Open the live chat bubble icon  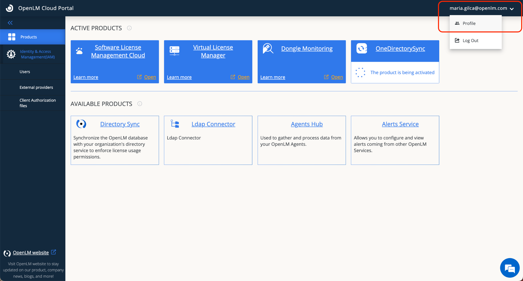pyautogui.click(x=509, y=268)
